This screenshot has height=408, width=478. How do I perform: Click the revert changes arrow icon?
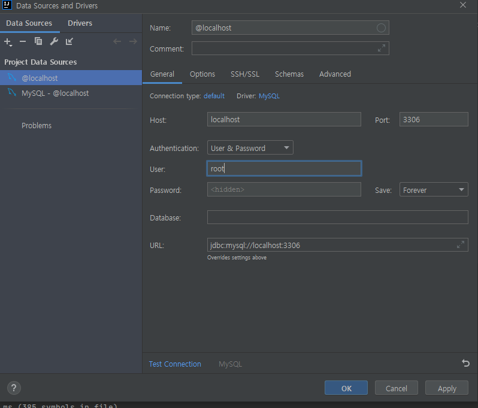(x=465, y=363)
